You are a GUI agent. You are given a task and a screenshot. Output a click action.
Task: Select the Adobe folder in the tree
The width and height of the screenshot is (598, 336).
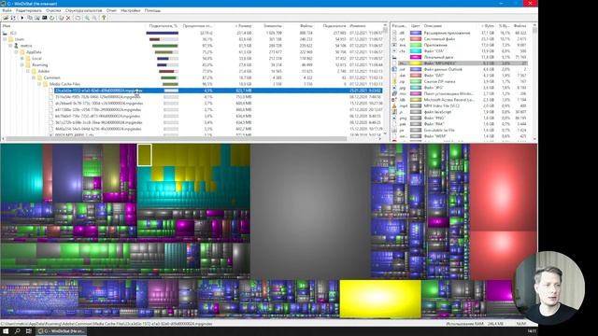coord(44,71)
